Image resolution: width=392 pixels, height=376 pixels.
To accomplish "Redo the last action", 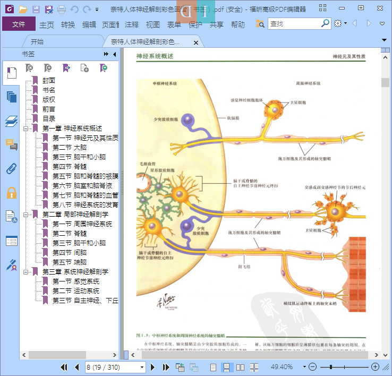I will (x=87, y=10).
